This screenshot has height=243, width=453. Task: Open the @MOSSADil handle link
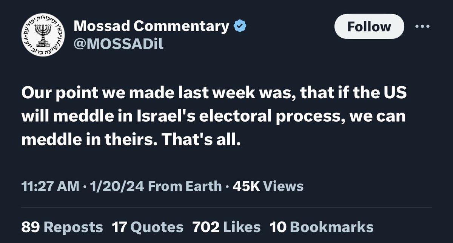coord(119,44)
